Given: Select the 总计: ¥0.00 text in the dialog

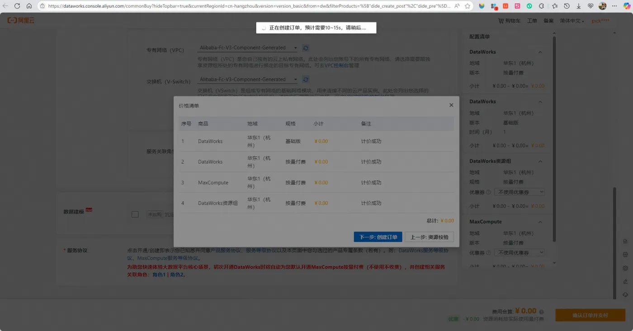Looking at the screenshot, I should point(440,221).
